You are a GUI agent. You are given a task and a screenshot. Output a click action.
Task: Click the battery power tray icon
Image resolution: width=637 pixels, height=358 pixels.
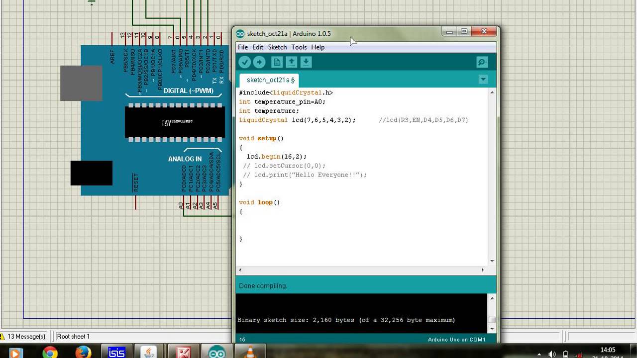(x=566, y=354)
